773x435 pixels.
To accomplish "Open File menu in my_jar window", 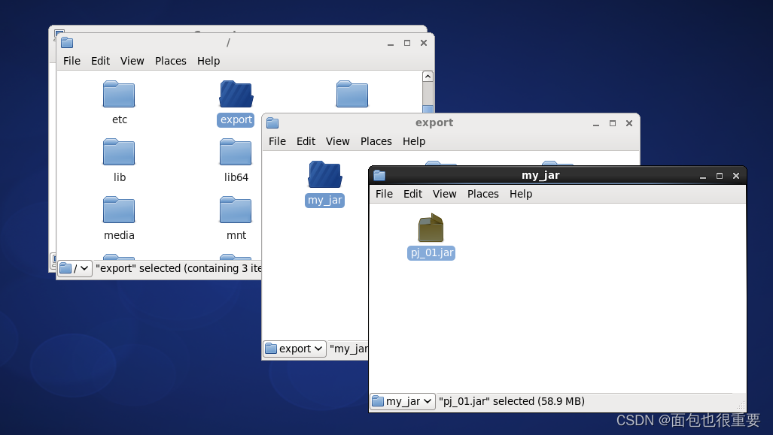I will (384, 194).
